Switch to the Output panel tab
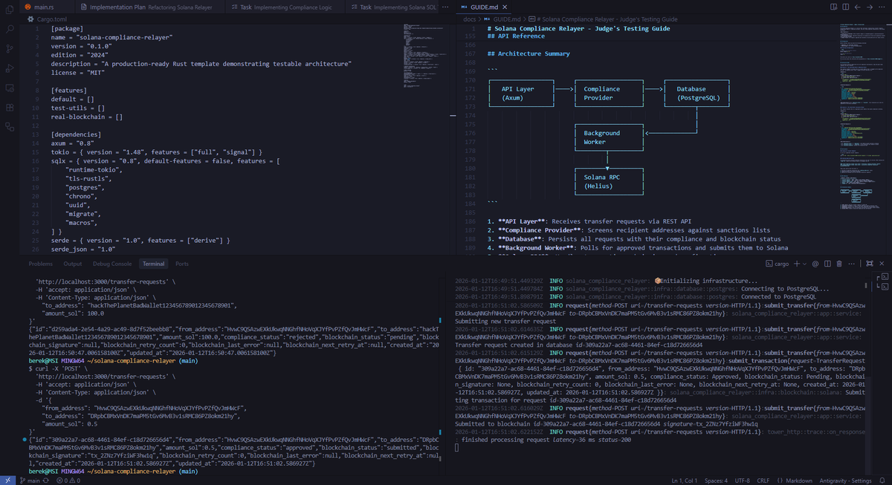The image size is (892, 485). [x=73, y=264]
